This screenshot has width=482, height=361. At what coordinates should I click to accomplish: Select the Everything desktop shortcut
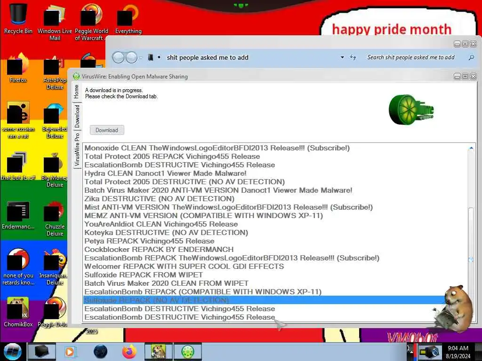coord(128,18)
